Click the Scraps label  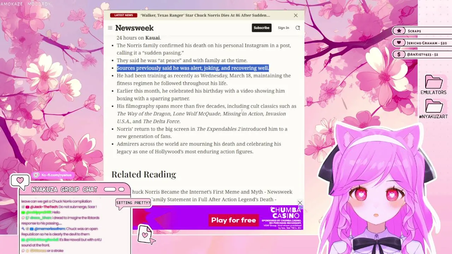coord(414,31)
